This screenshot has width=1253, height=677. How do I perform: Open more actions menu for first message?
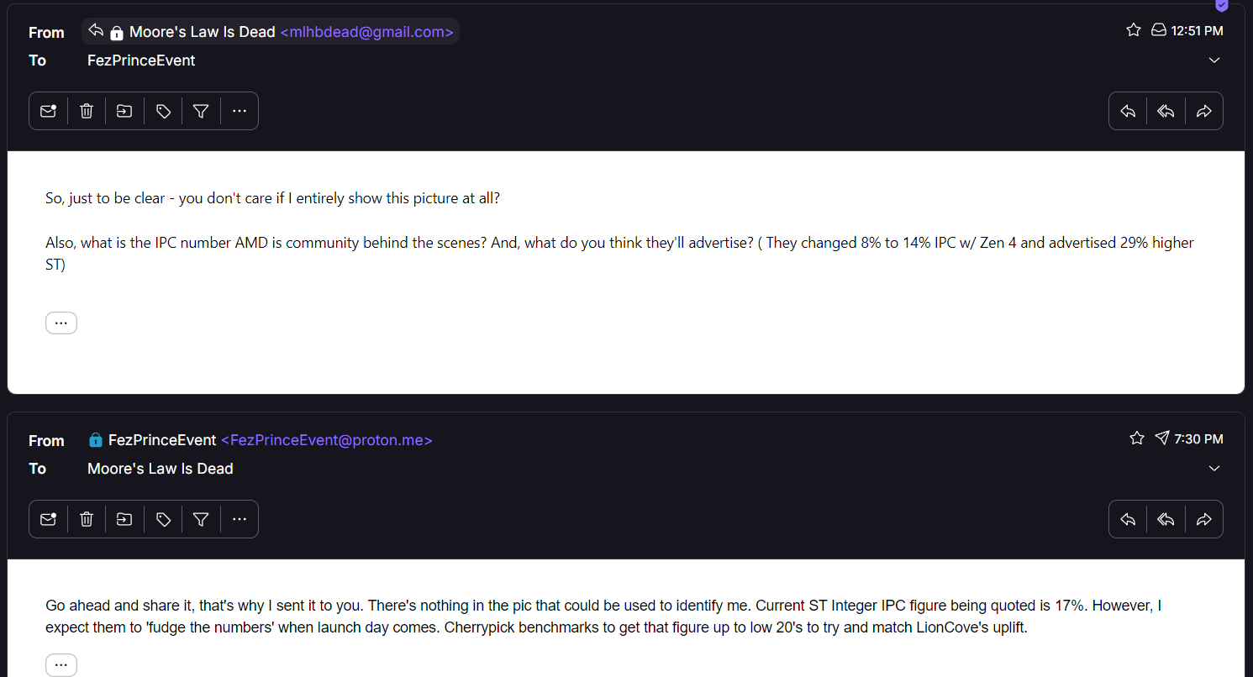(240, 111)
